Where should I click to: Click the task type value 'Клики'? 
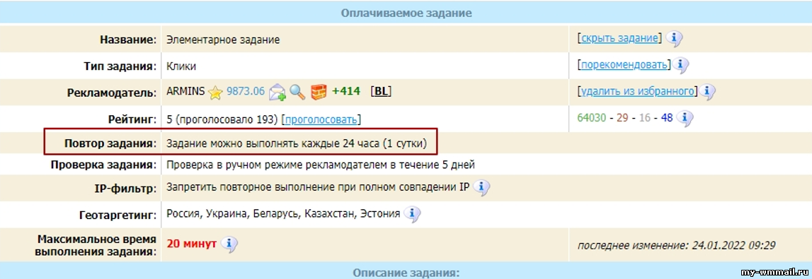[x=181, y=66]
